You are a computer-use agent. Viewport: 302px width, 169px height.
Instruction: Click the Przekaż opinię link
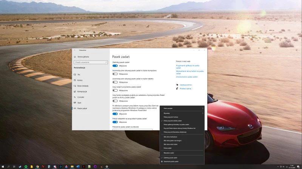(185, 89)
